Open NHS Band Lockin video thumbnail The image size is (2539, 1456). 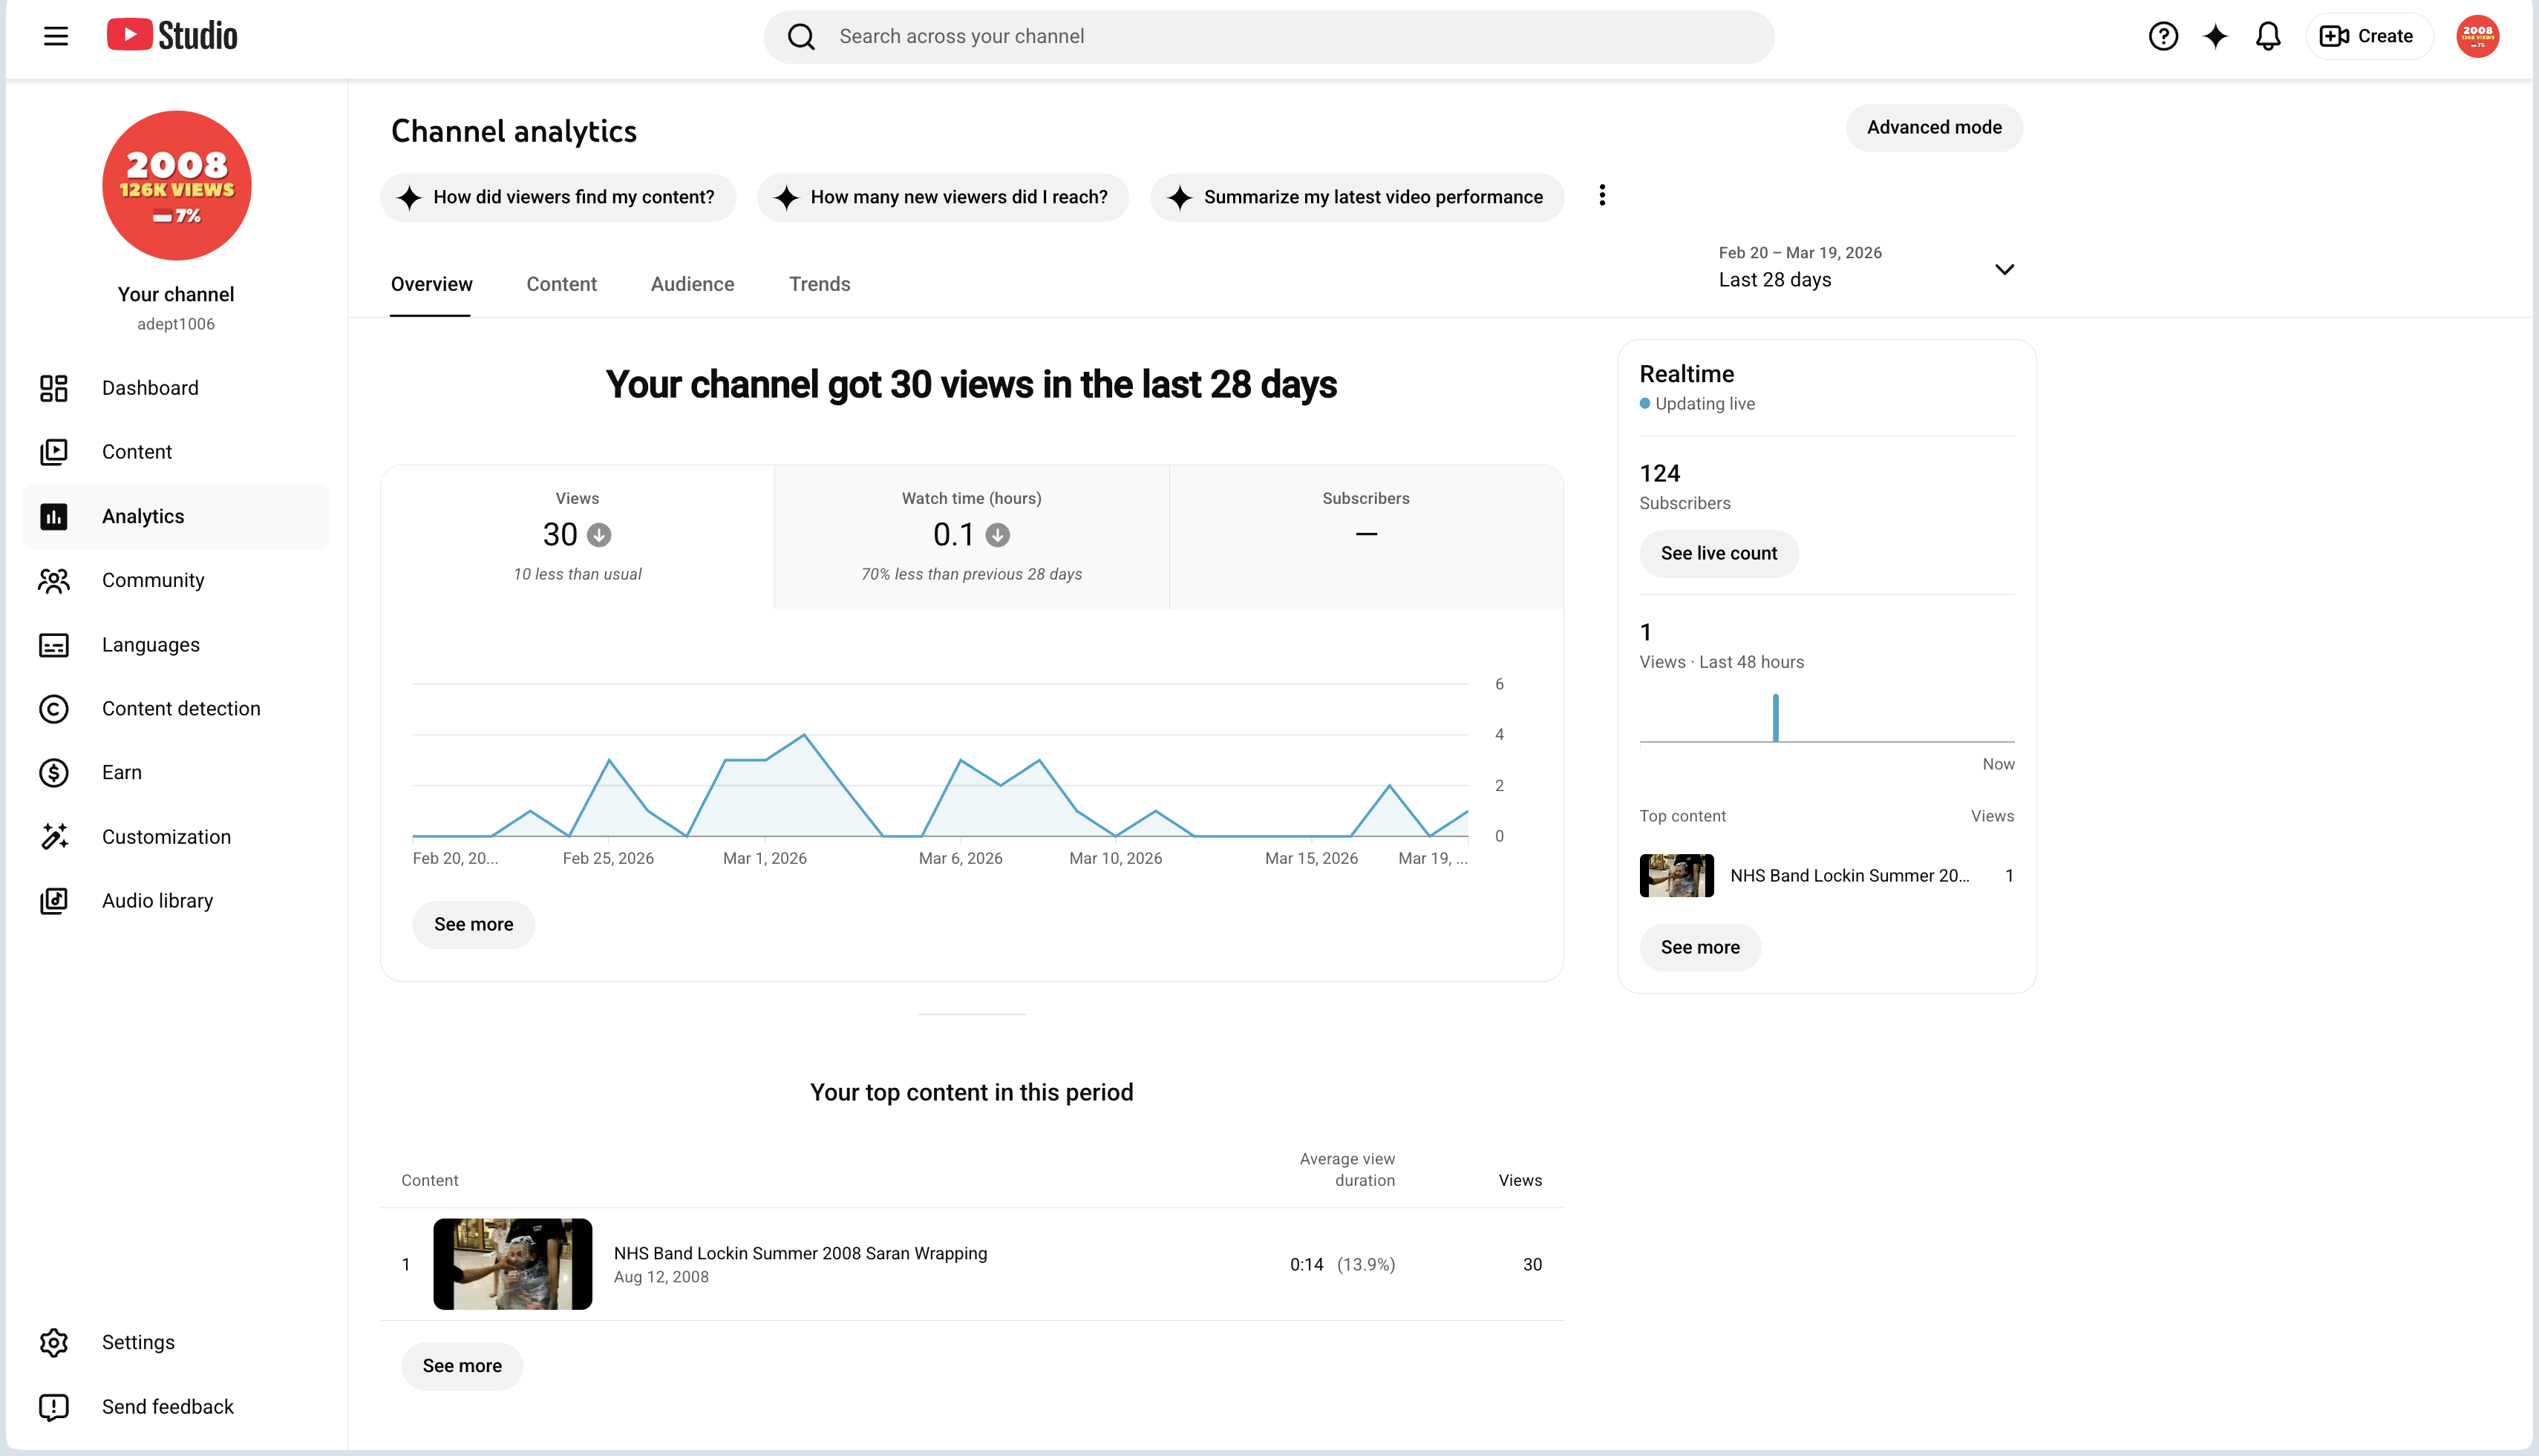point(512,1264)
